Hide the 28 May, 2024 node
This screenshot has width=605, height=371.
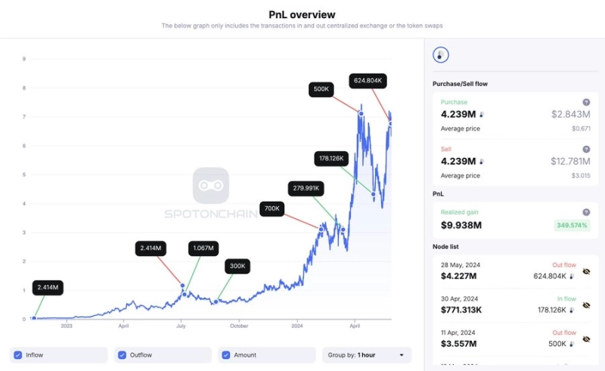point(586,271)
